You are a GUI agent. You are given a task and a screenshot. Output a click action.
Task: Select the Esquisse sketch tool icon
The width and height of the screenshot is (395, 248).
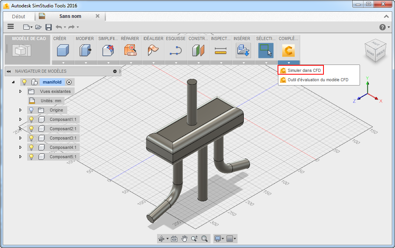click(x=176, y=51)
